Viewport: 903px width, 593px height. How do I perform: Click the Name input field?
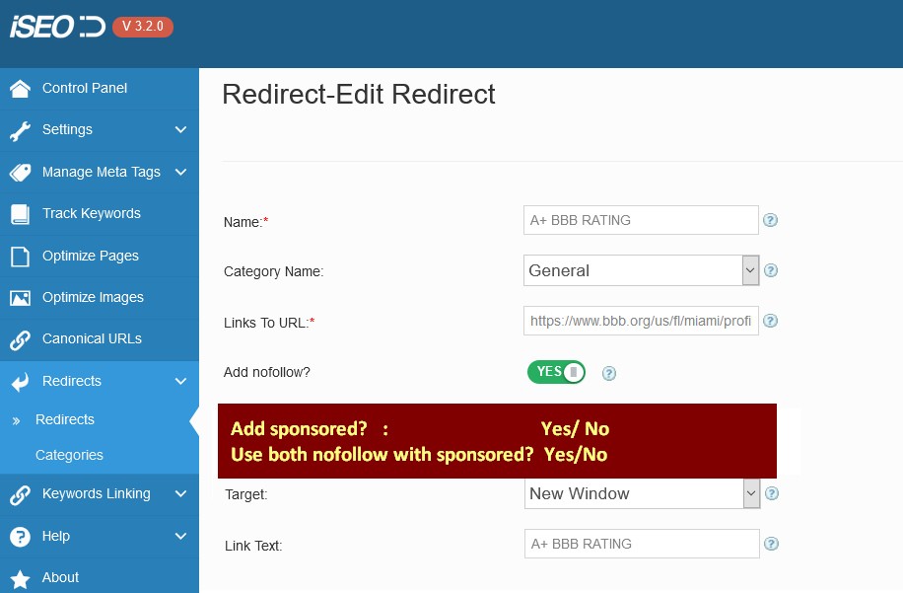coord(641,220)
